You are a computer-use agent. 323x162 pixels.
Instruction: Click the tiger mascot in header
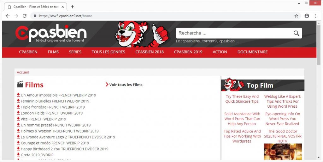point(142,34)
